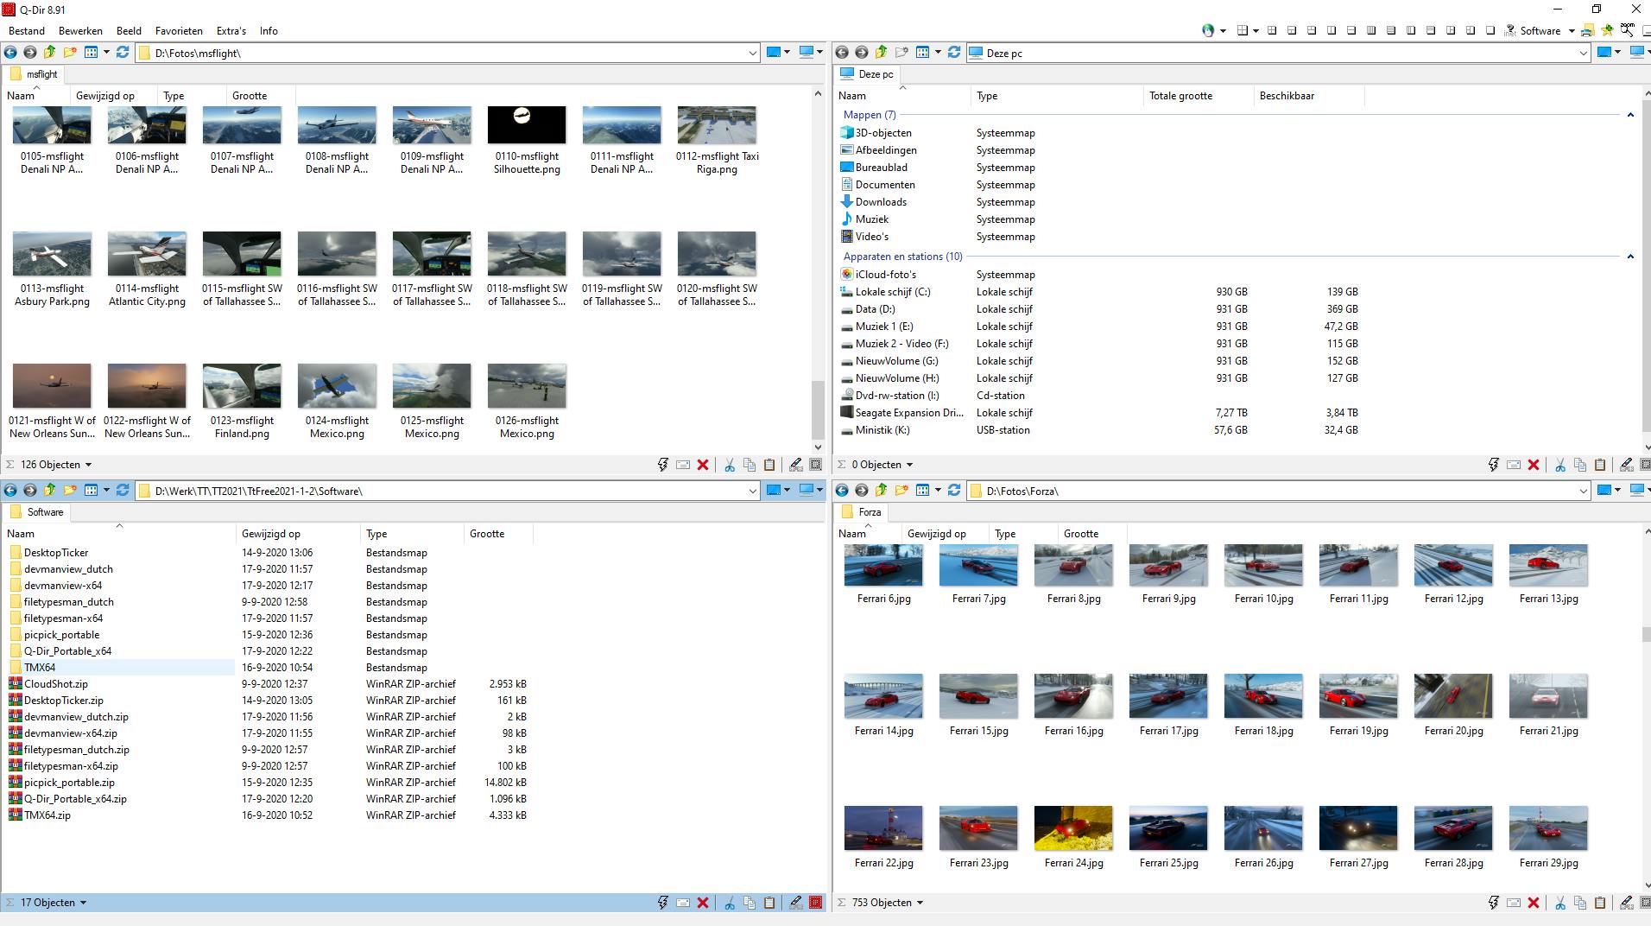Click the red delete X in msflight pane status bar
This screenshot has height=926, width=1651.
click(x=703, y=465)
